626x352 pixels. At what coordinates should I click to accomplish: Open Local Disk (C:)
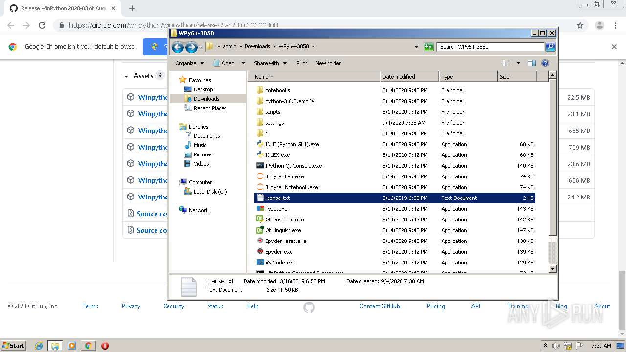(205, 192)
